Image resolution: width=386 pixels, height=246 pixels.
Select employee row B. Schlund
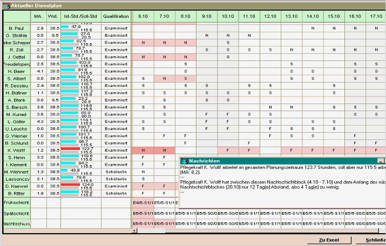point(17,143)
